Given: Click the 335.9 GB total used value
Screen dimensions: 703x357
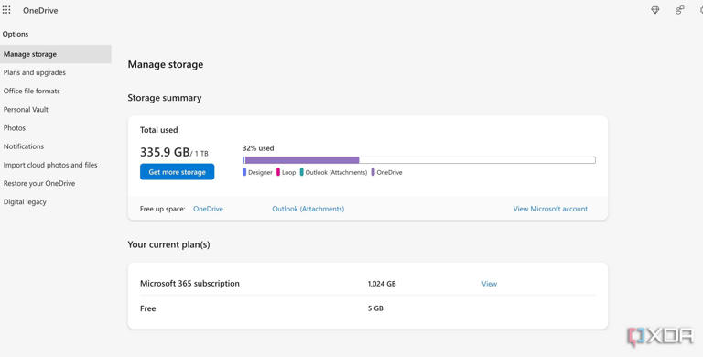Looking at the screenshot, I should point(165,152).
